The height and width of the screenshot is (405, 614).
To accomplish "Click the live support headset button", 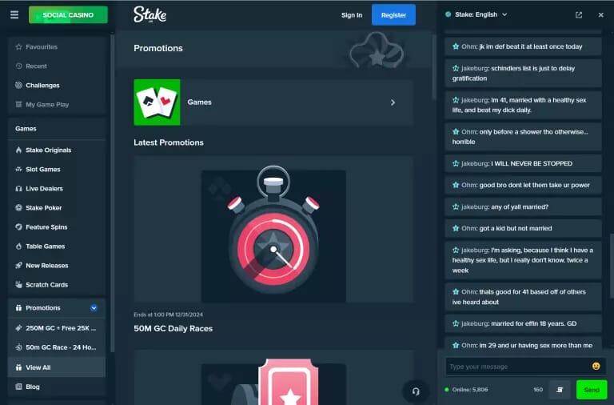I will (x=416, y=391).
